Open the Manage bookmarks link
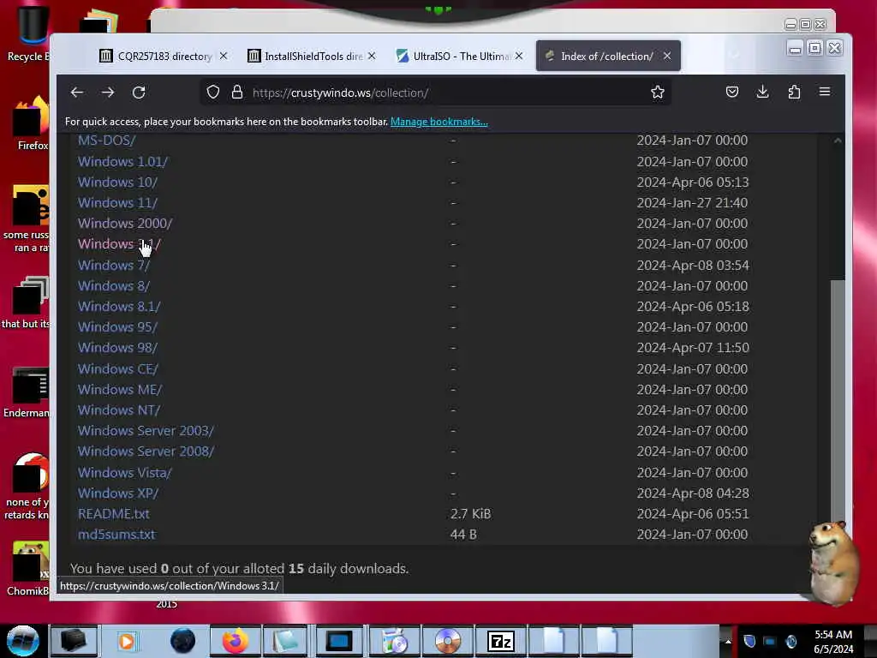Screen dimensions: 877x658 (x=439, y=122)
